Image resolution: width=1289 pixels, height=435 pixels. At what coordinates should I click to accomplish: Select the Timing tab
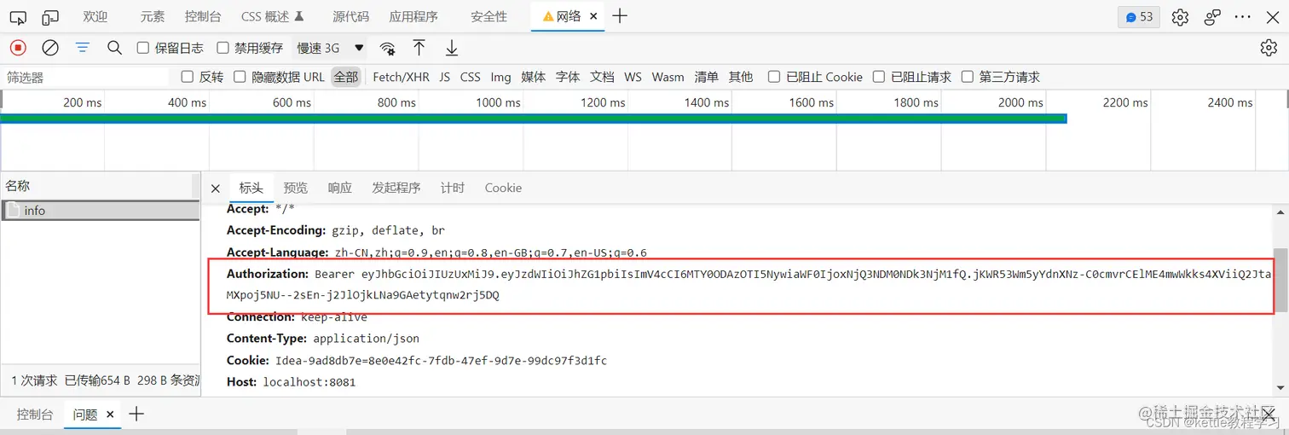tap(453, 188)
